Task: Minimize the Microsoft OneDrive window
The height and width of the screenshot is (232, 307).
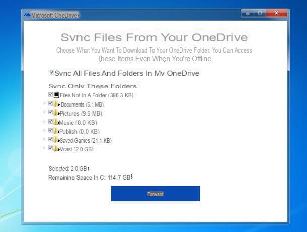Action: pyautogui.click(x=248, y=13)
